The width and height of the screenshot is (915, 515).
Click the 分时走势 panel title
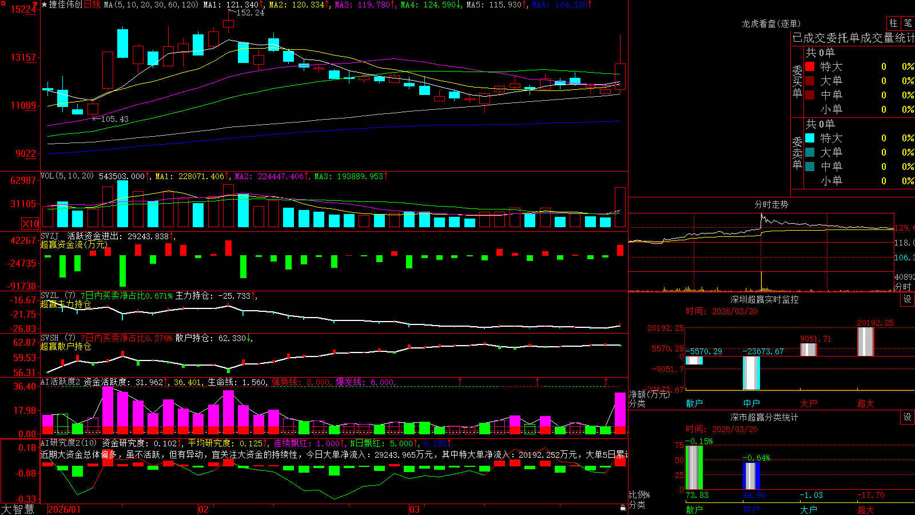pos(771,204)
